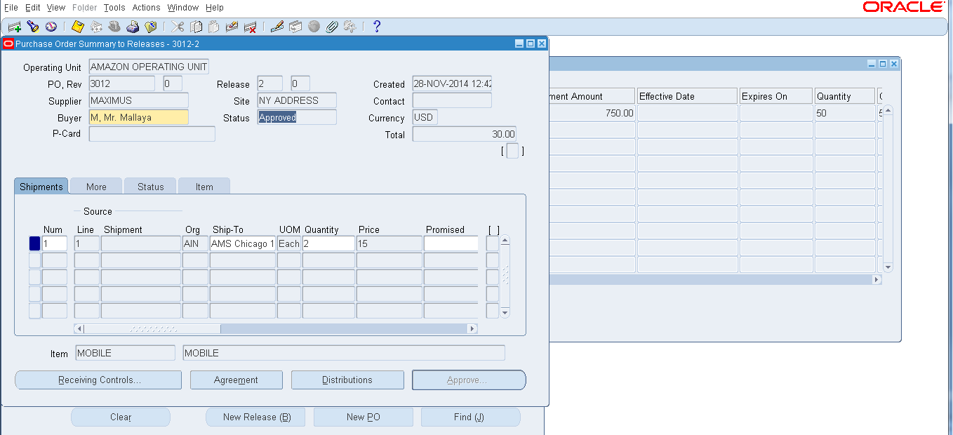Click the Window Help question mark icon

(377, 27)
